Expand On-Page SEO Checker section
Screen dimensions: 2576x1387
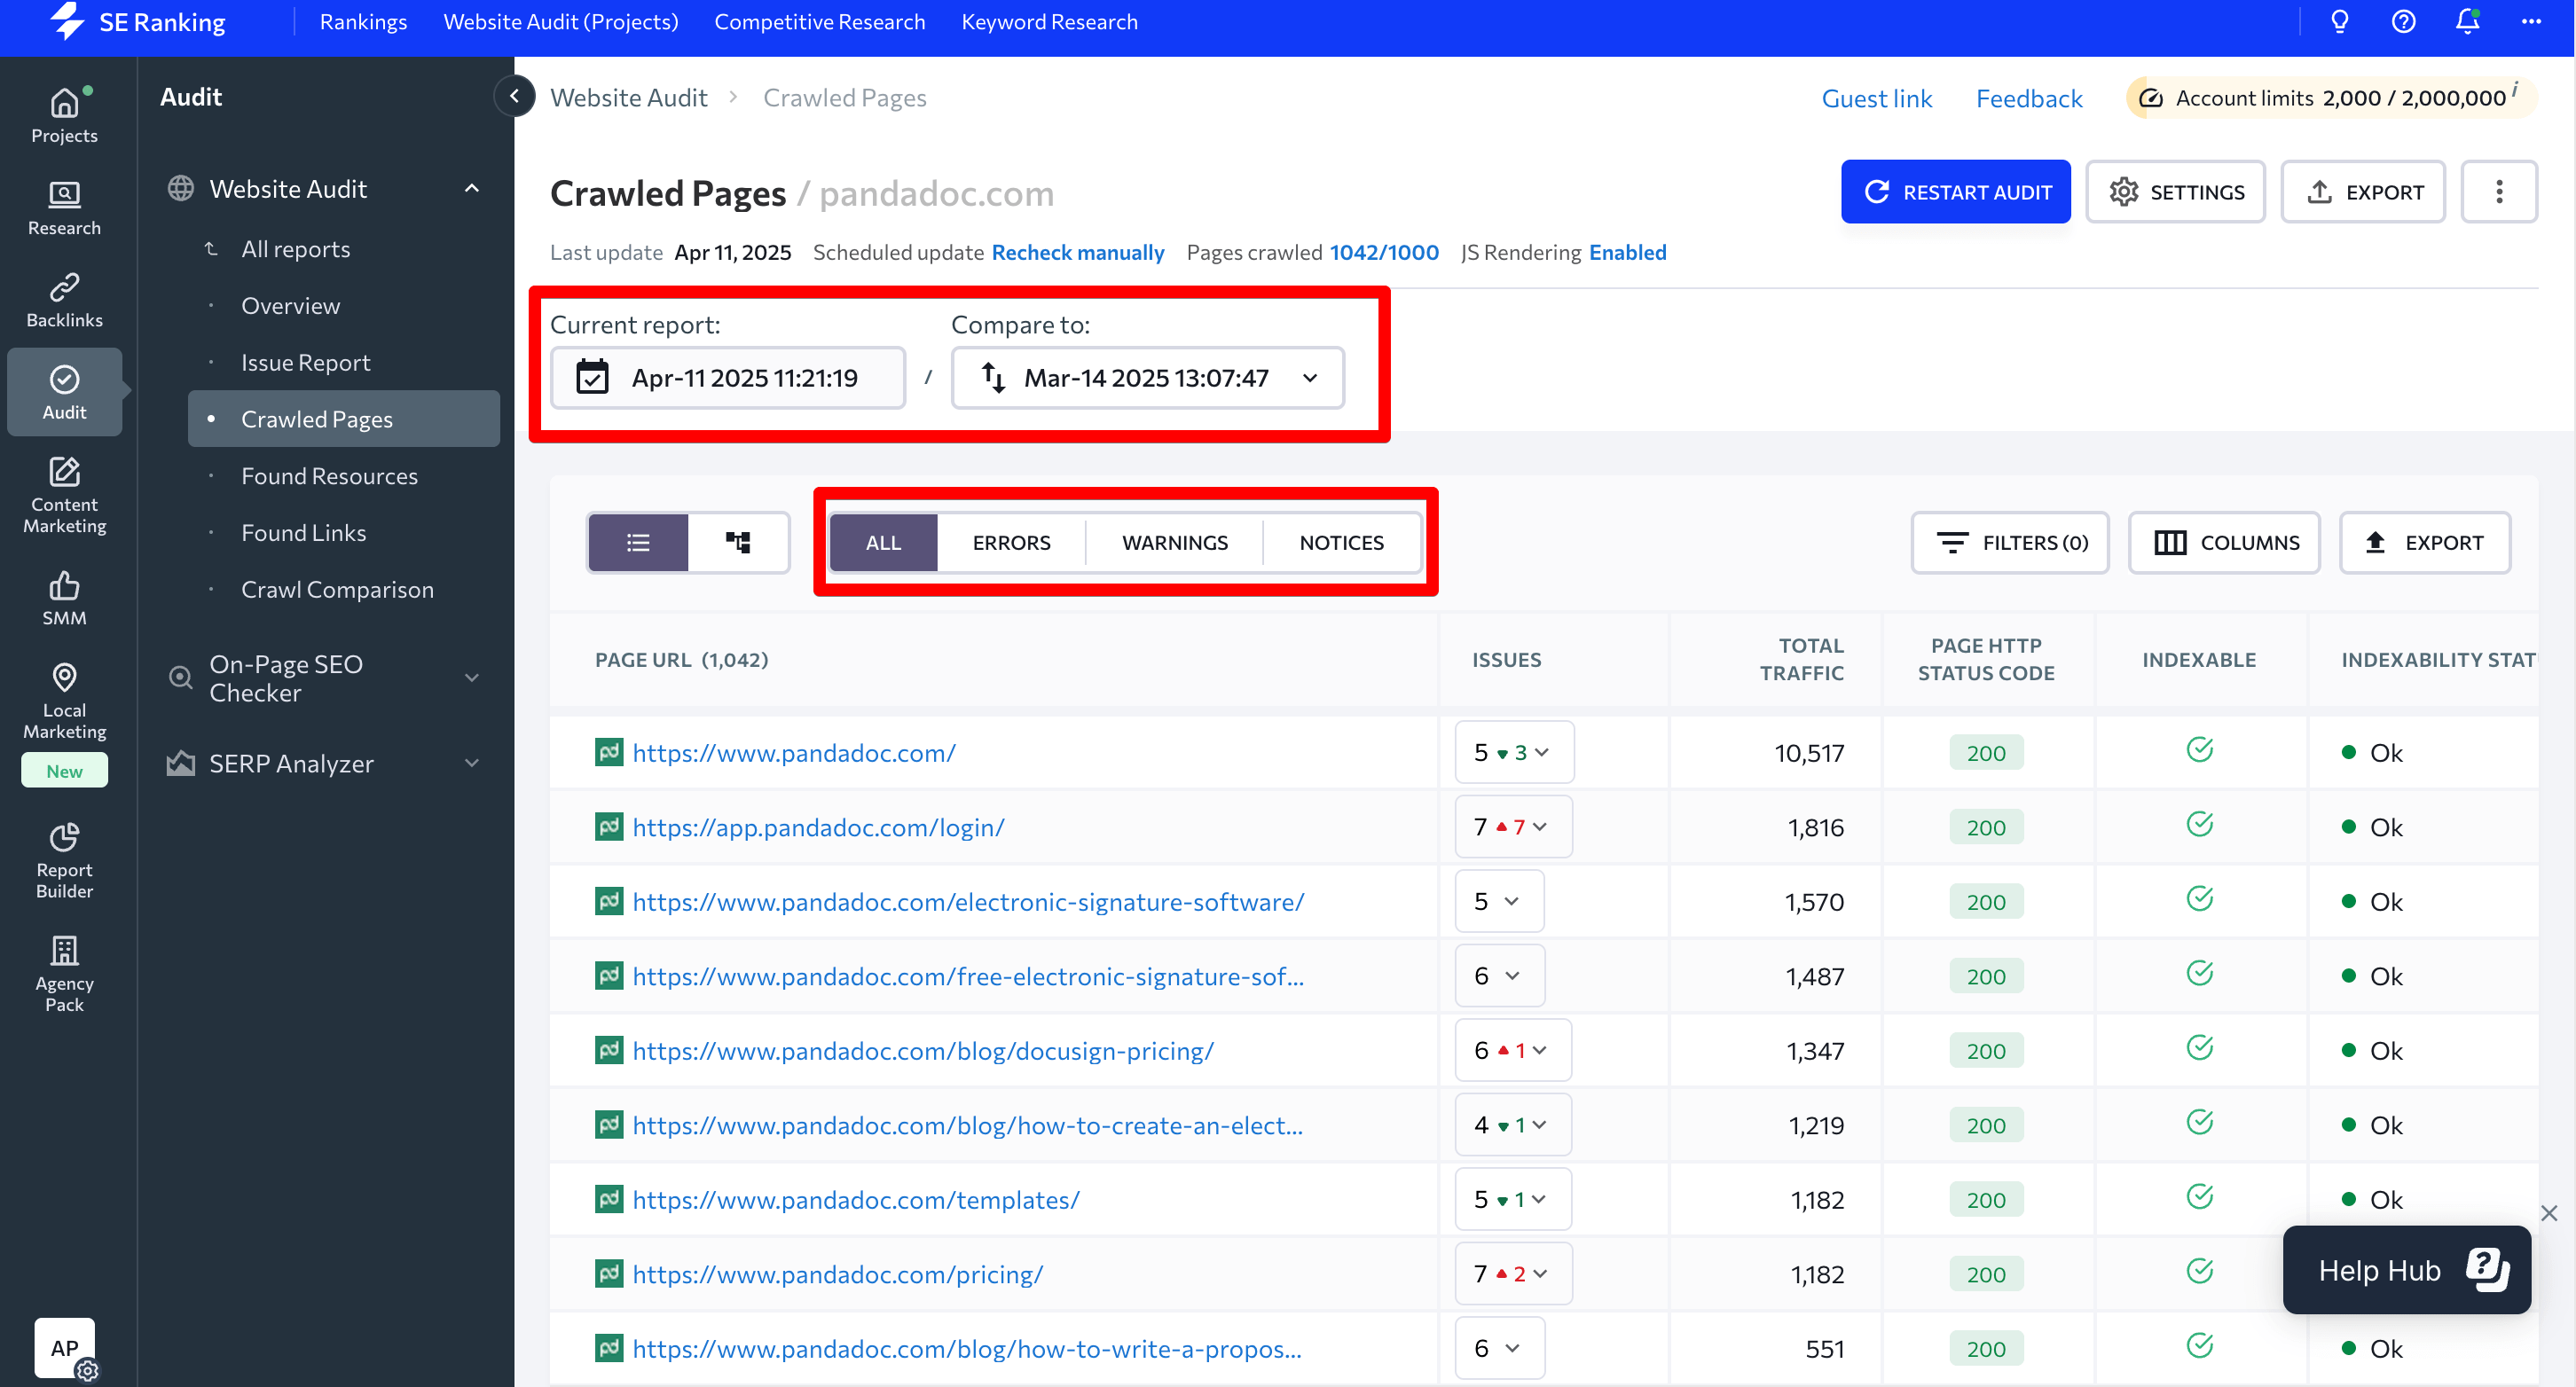(x=472, y=678)
